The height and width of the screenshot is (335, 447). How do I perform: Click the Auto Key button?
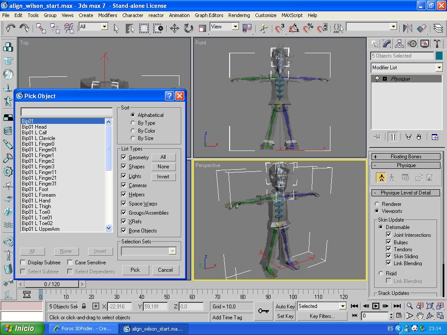tap(285, 306)
